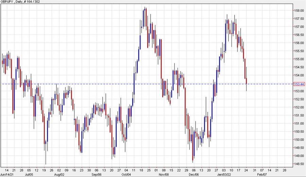Click the 158.00 price axis label
306x177 pixels.
[299, 11]
